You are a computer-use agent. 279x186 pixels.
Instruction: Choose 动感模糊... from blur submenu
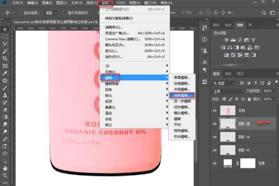click(182, 84)
